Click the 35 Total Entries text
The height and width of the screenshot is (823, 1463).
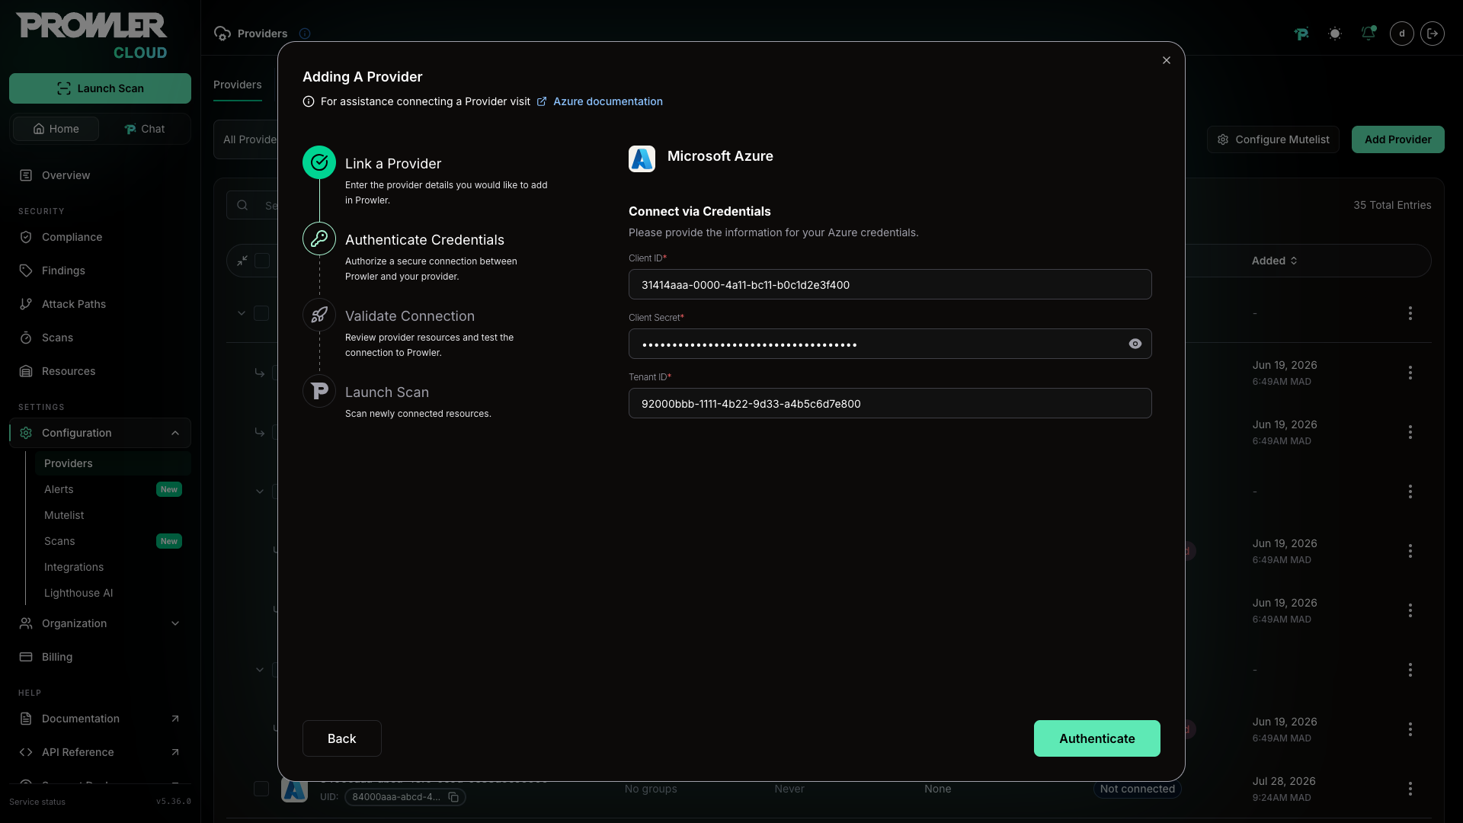pos(1392,205)
